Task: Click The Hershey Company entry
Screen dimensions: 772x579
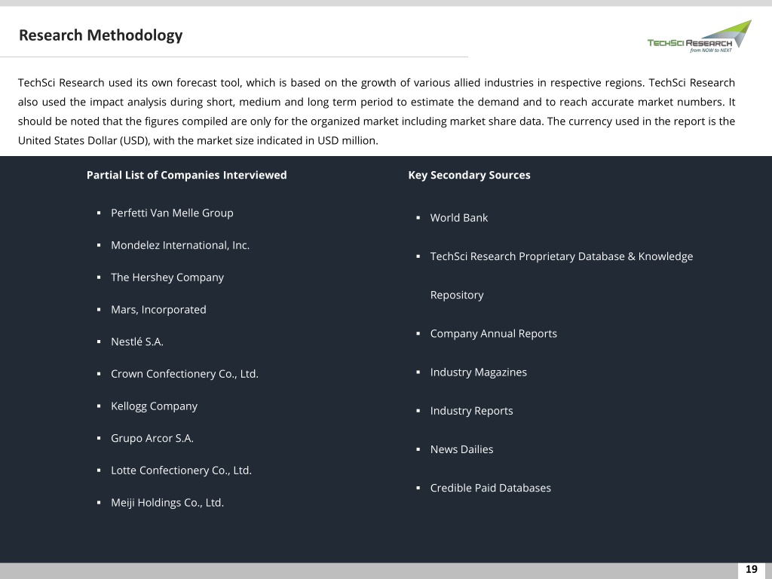Action: pyautogui.click(x=167, y=277)
